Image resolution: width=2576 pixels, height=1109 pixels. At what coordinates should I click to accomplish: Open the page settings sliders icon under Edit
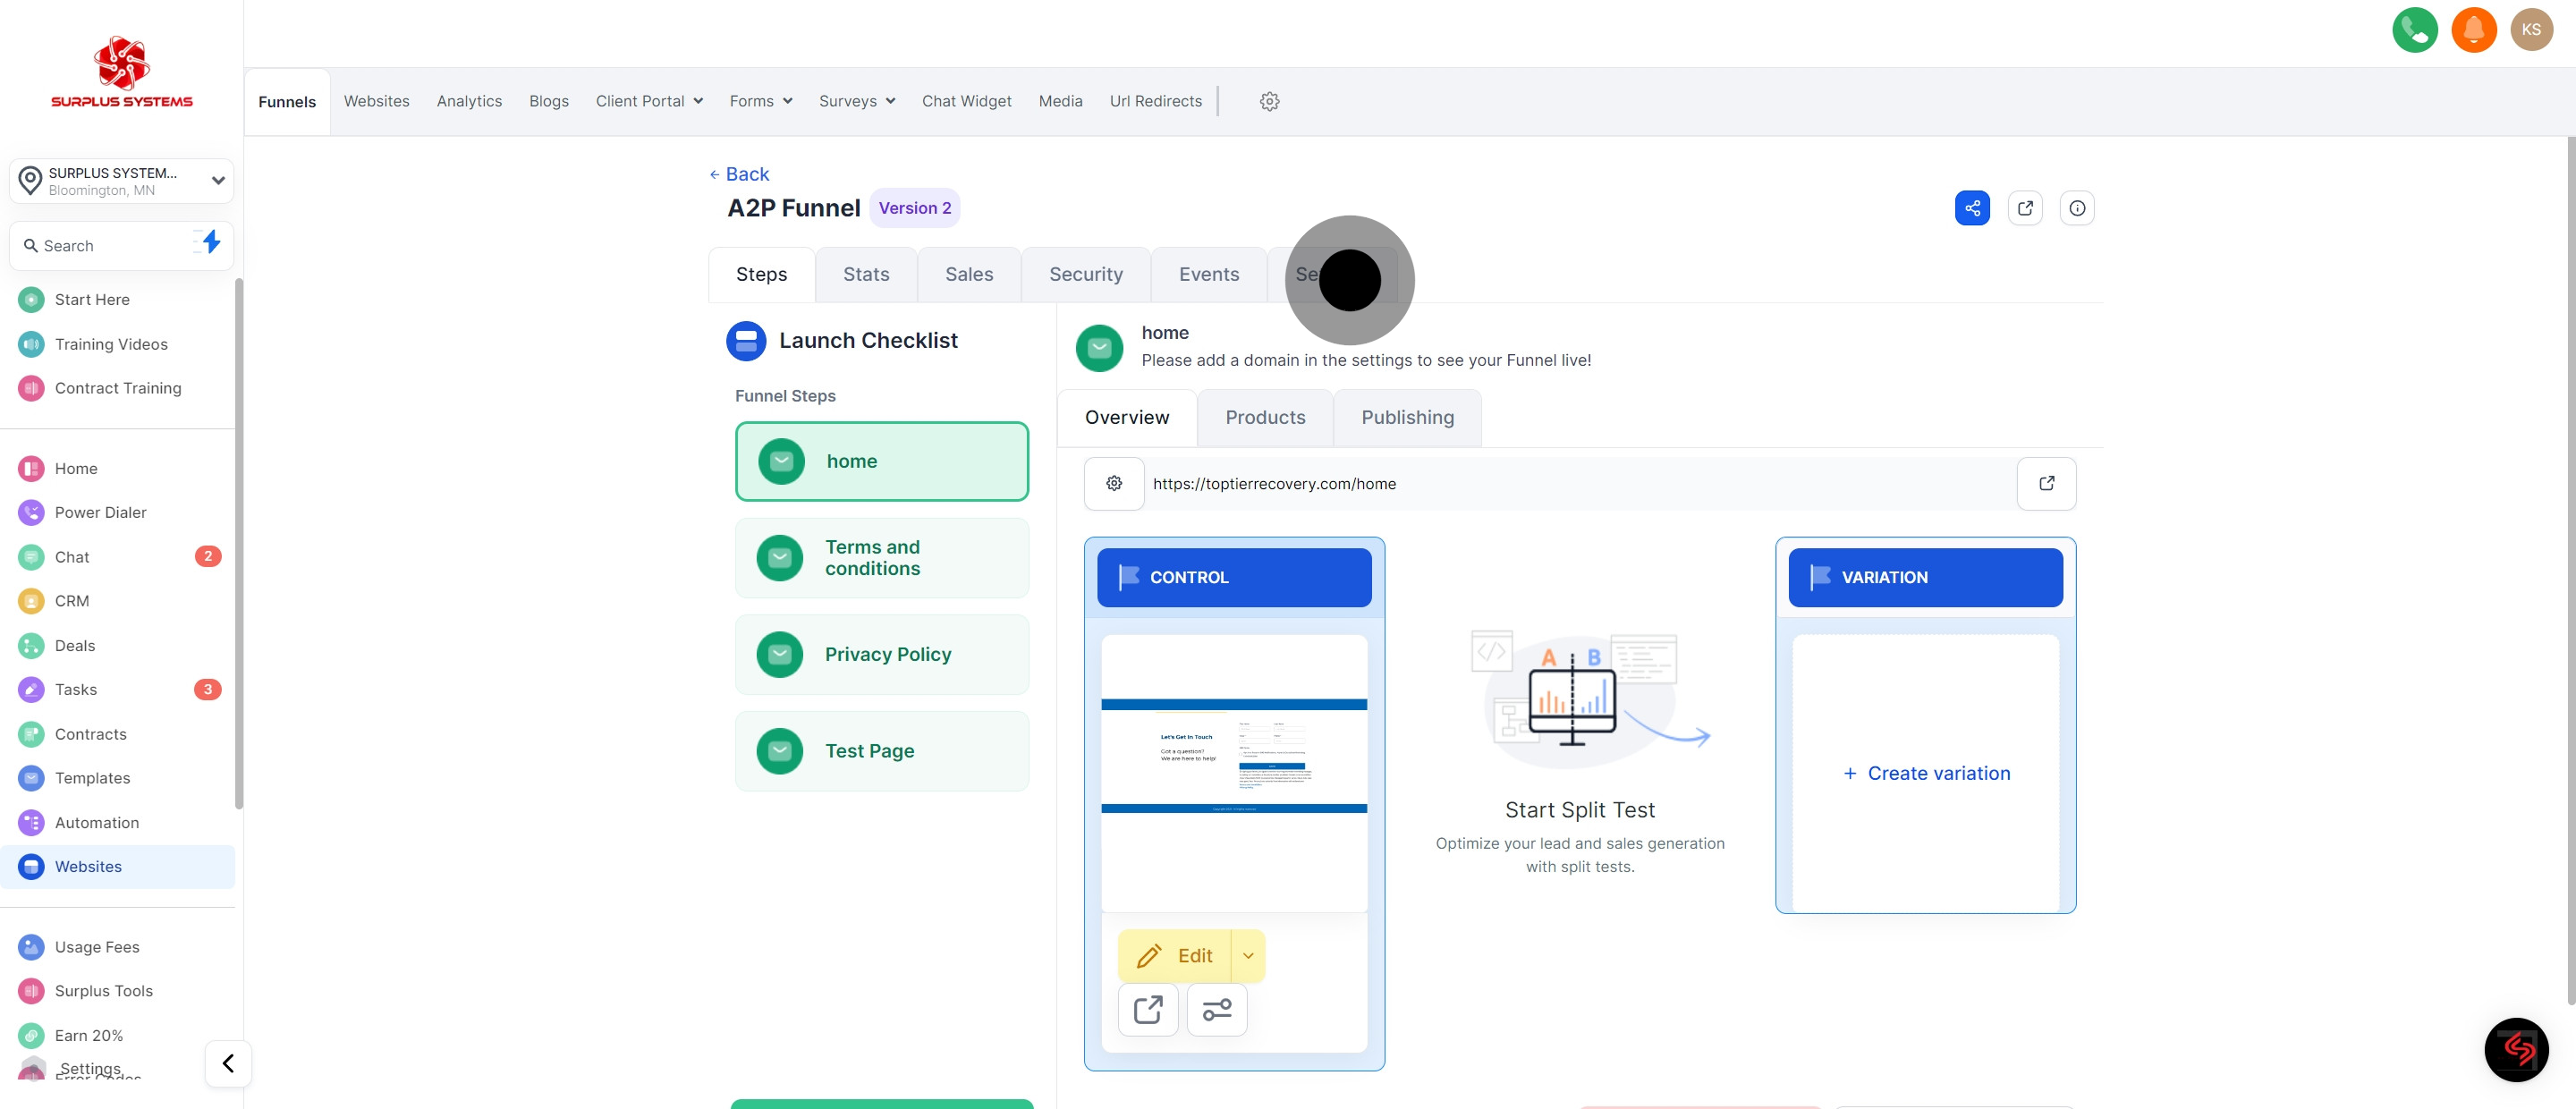click(x=1216, y=1010)
